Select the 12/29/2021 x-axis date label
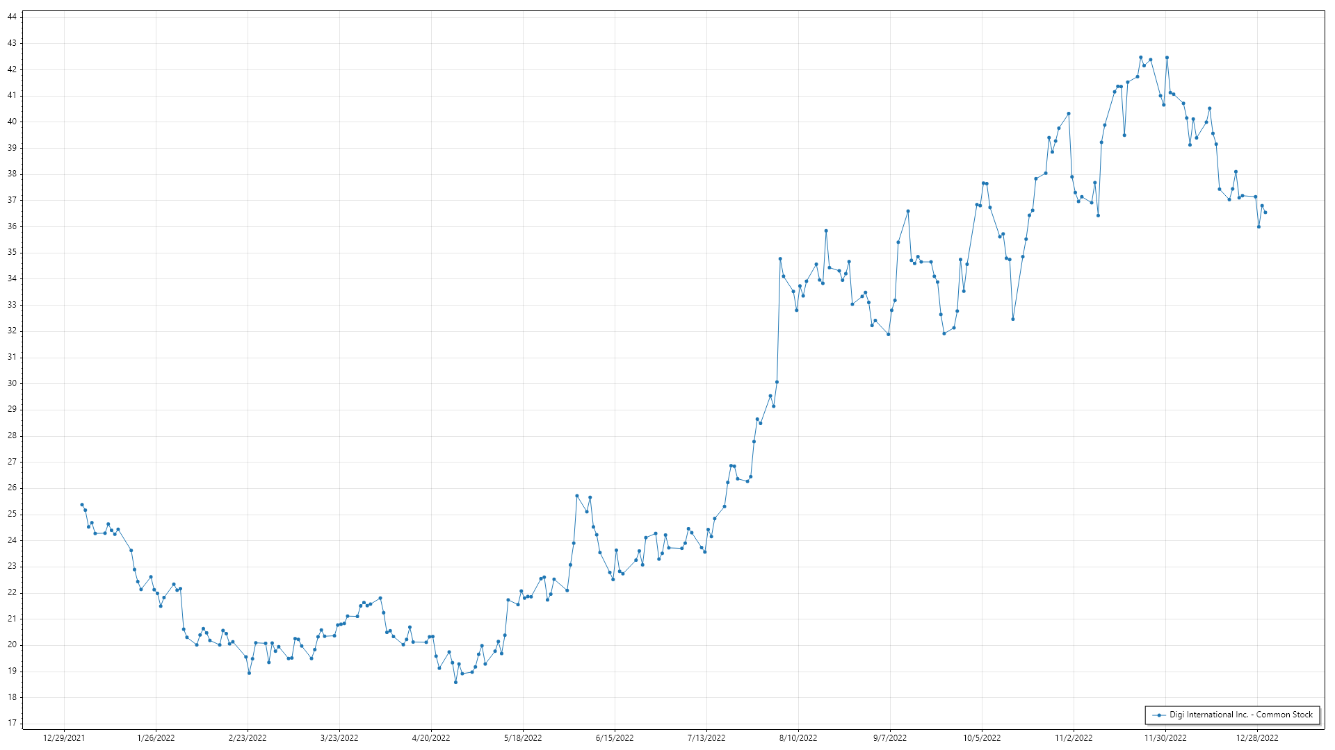This screenshot has height=750, width=1335. (64, 737)
